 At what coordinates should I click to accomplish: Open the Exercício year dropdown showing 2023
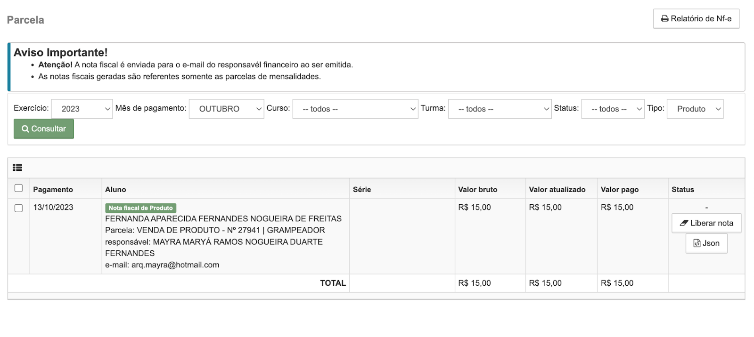point(82,109)
